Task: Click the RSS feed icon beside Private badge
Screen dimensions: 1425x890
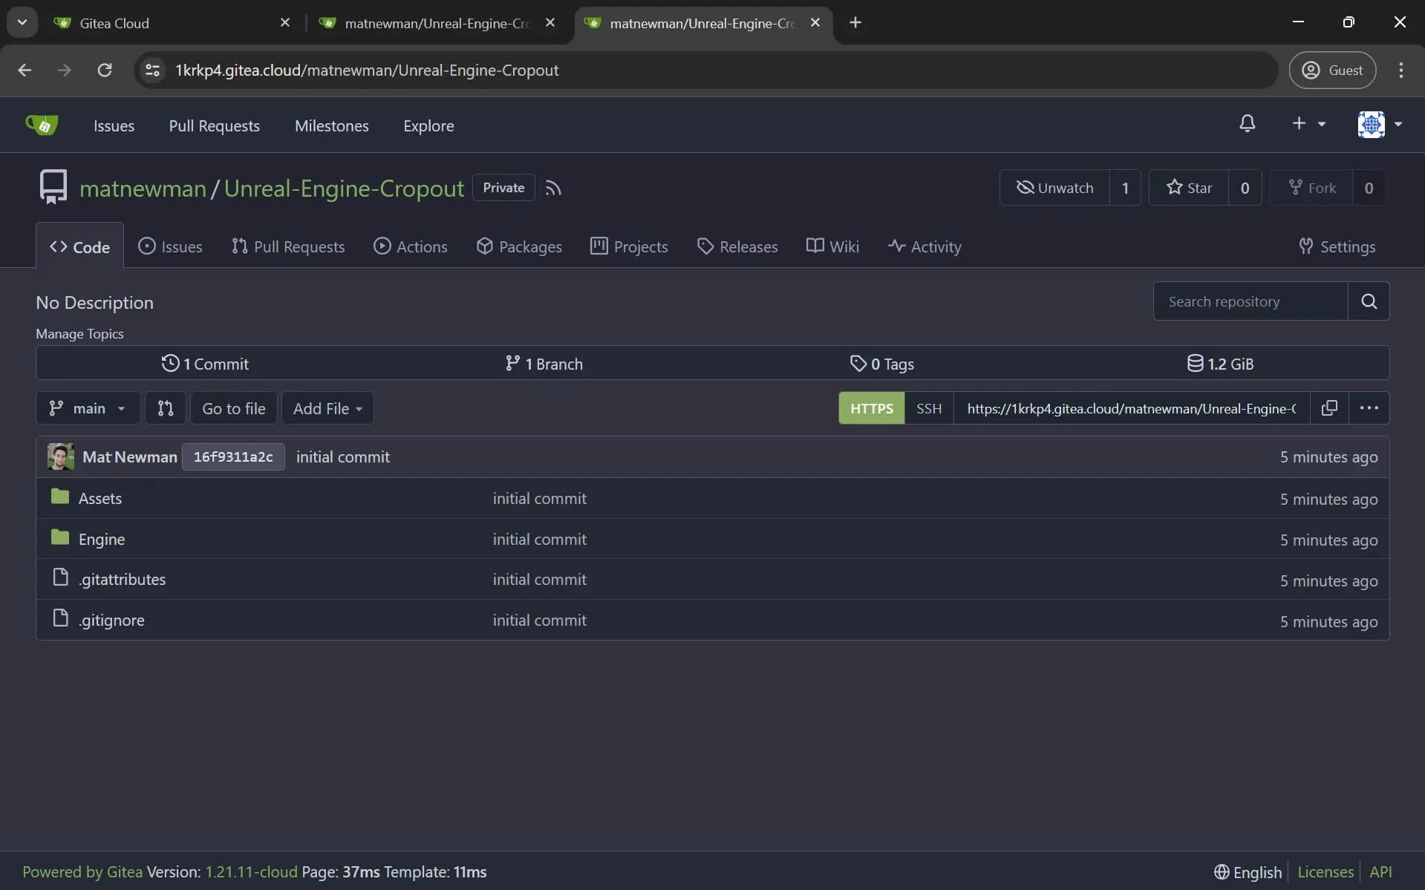Action: point(554,187)
